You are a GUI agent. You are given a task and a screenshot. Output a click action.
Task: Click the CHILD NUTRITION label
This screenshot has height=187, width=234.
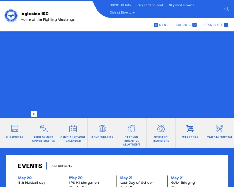pyautogui.click(x=219, y=138)
